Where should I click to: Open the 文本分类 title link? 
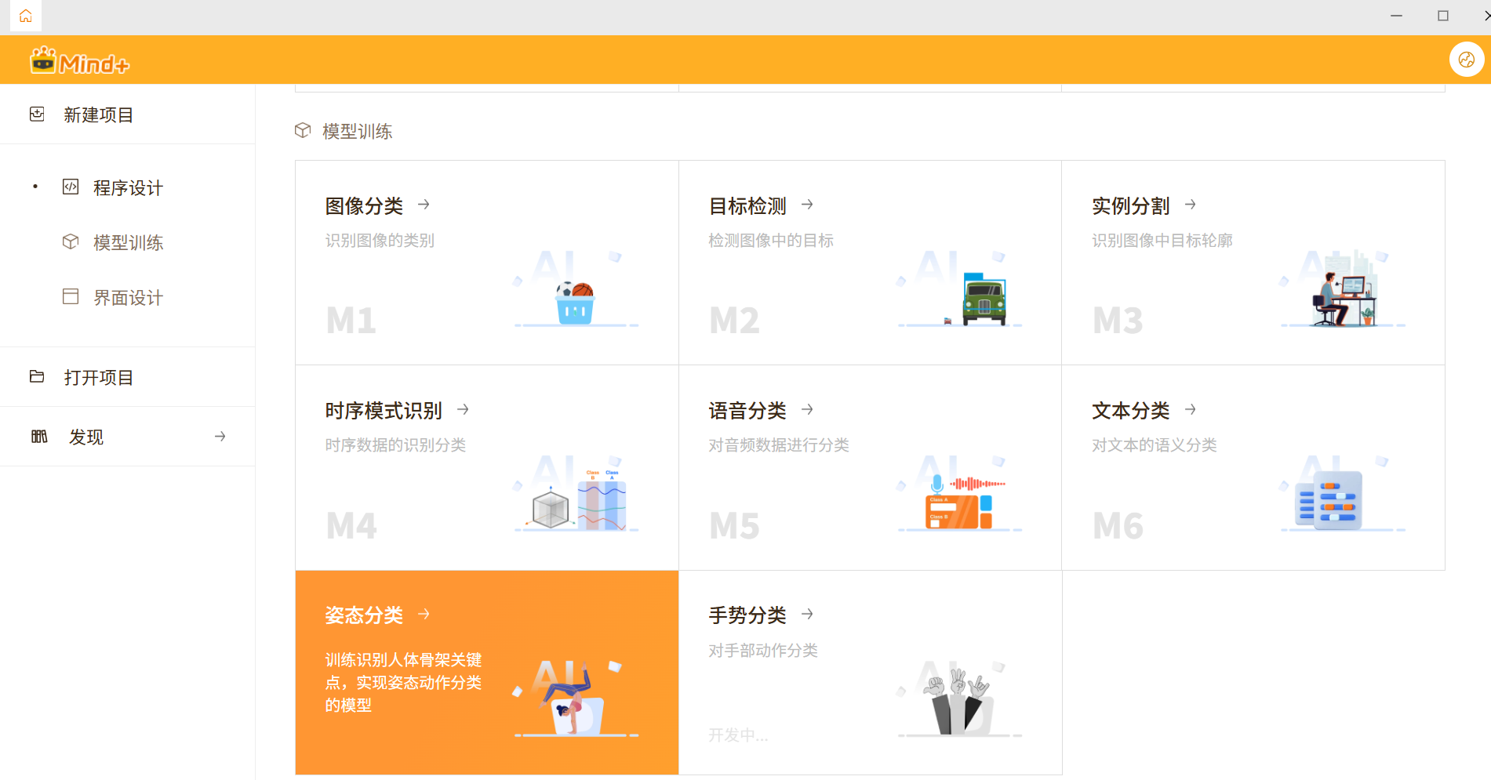1130,411
